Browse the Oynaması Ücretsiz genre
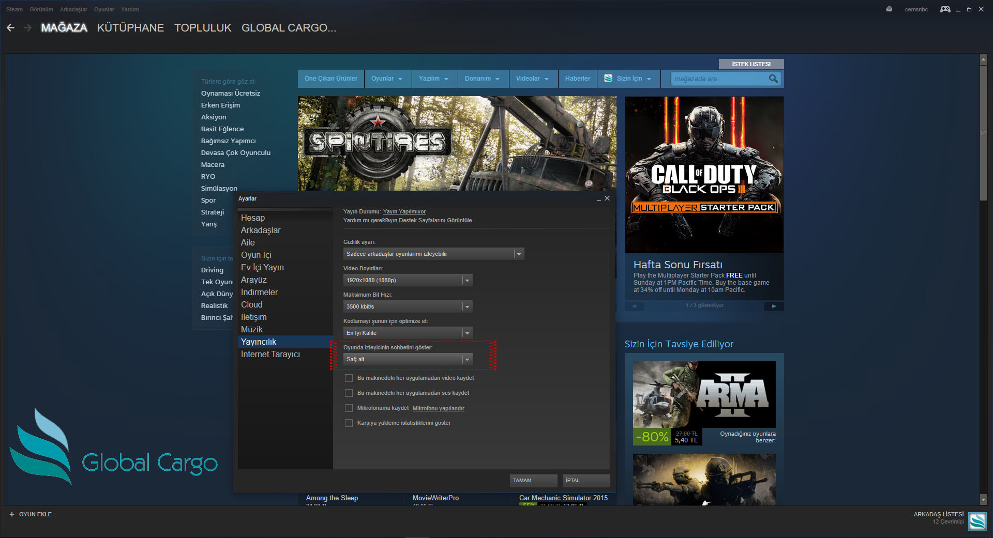Image resolution: width=993 pixels, height=538 pixels. [x=231, y=94]
